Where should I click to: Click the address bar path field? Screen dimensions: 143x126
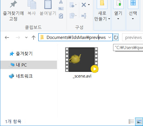[75, 37]
